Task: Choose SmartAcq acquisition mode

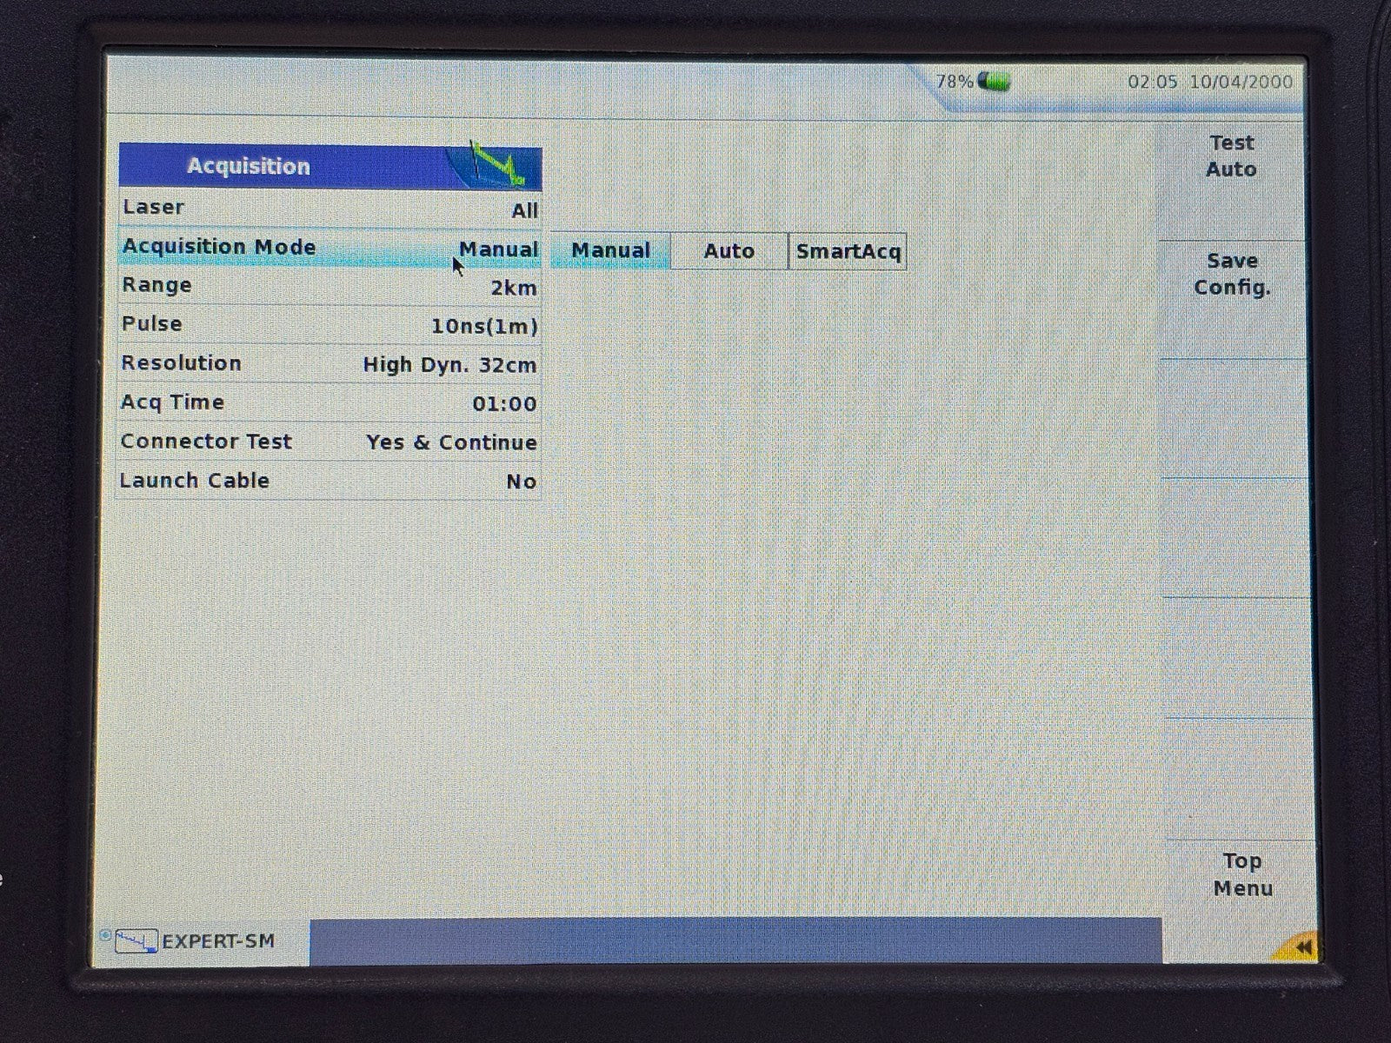Action: 848,251
